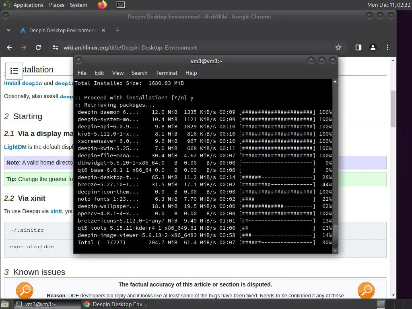Click the show desktop button in bottom panel
The width and height of the screenshot is (412, 309).
click(5, 304)
